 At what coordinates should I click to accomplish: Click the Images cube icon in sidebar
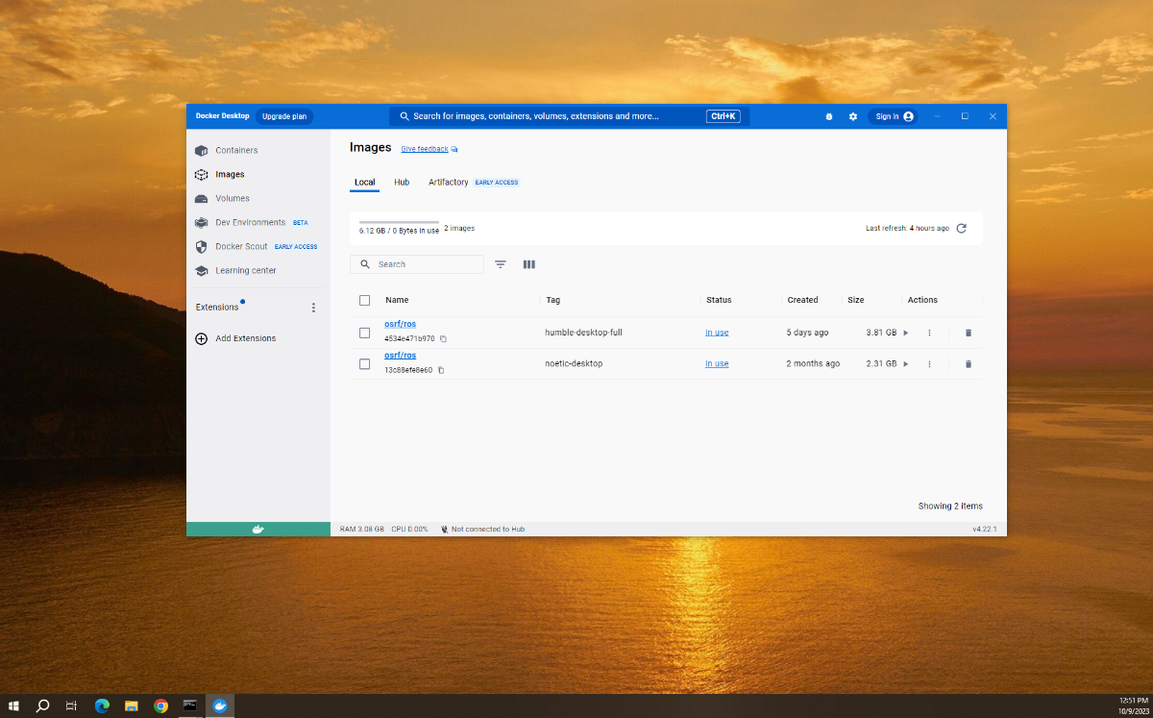[x=201, y=175]
